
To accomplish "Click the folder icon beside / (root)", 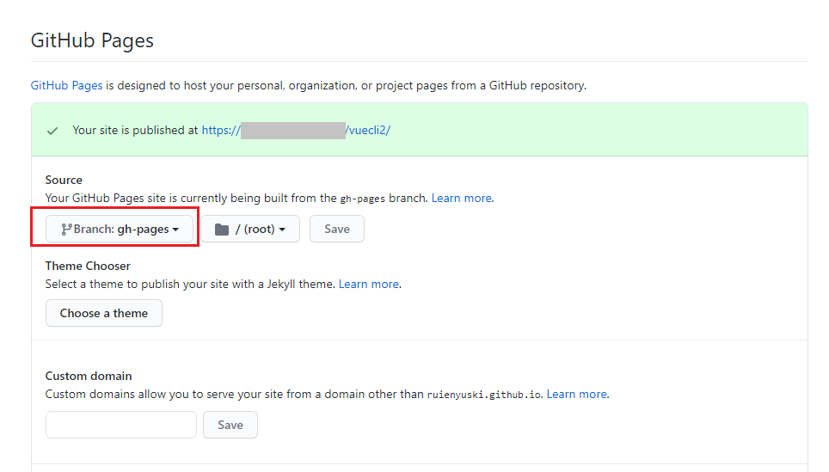I will pyautogui.click(x=222, y=230).
